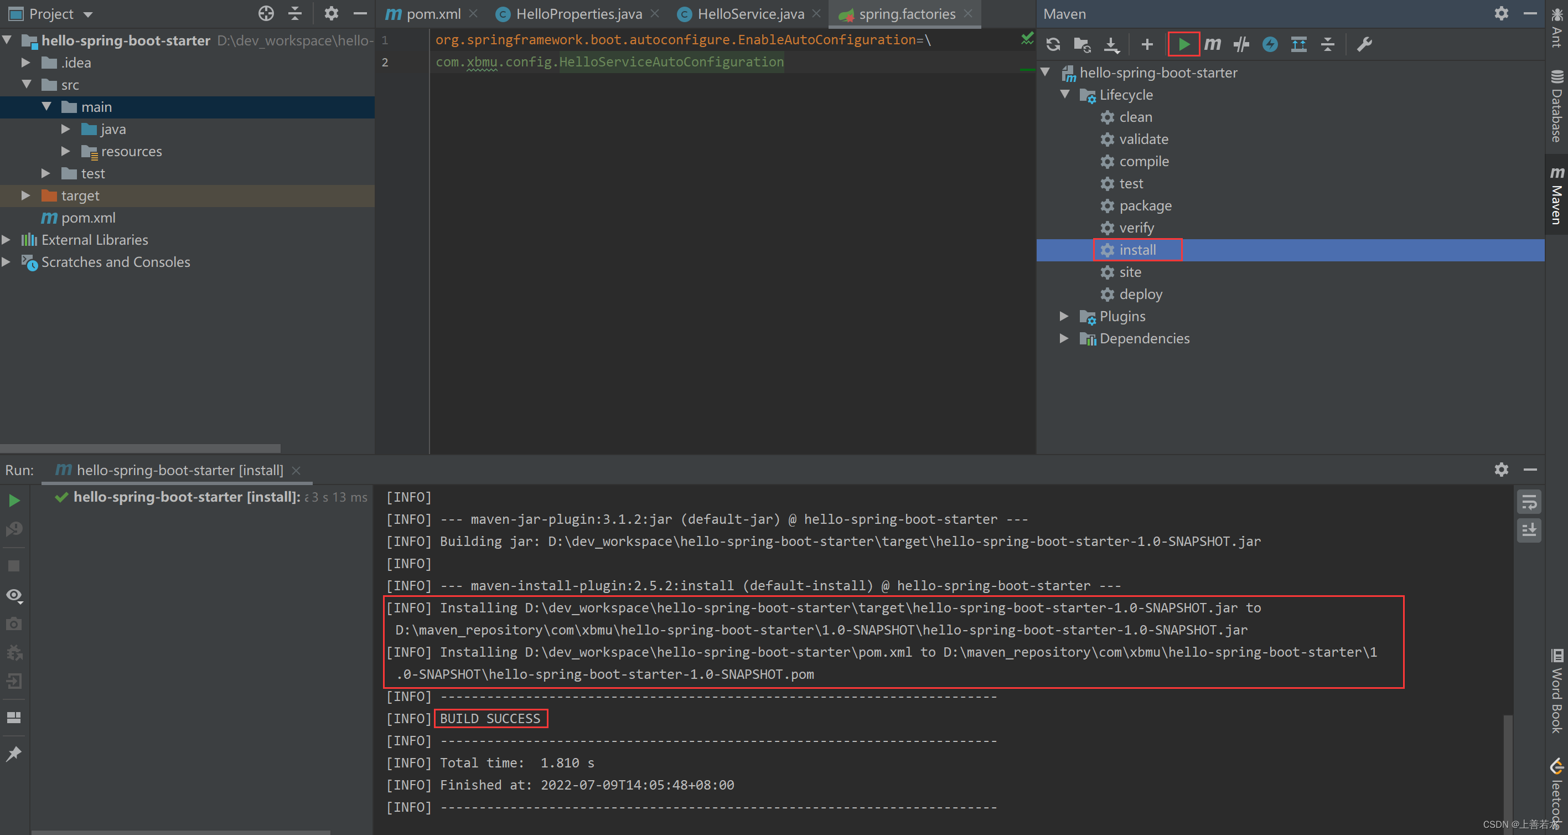
Task: Collapse the main folder
Action: 47,106
